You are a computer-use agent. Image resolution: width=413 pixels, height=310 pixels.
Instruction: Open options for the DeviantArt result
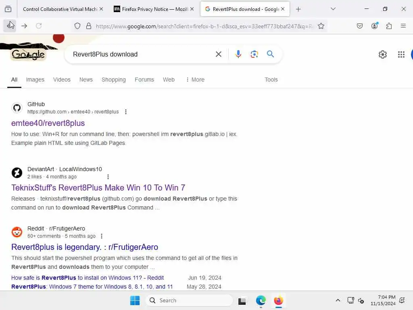coord(108,177)
